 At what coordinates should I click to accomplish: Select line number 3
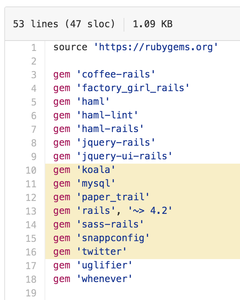pos(34,75)
